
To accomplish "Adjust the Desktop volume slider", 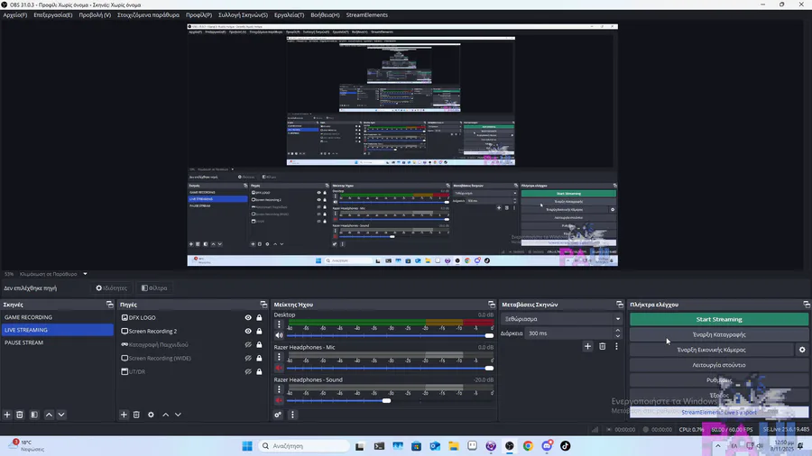I will pyautogui.click(x=390, y=336).
